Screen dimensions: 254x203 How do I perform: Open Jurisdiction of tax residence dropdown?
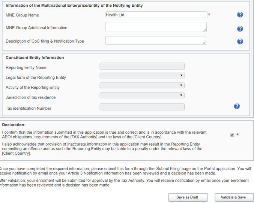(x=142, y=96)
